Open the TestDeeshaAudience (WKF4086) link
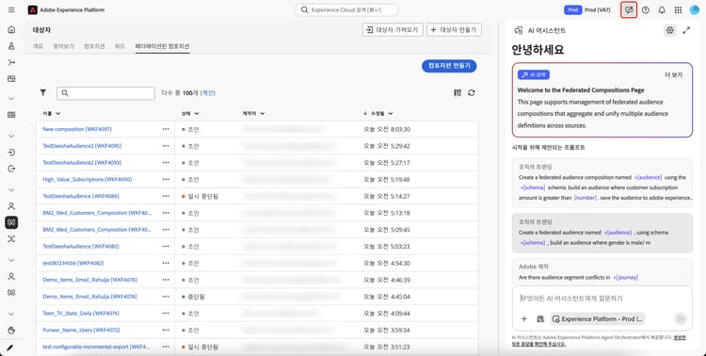This screenshot has height=356, width=706. pos(81,196)
